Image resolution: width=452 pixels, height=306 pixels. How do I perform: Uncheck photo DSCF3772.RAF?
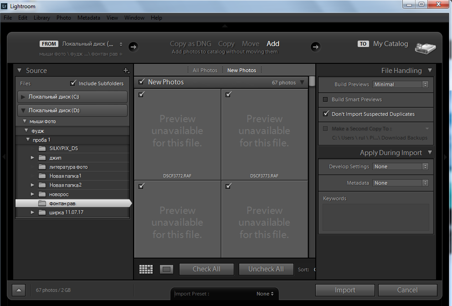[141, 94]
